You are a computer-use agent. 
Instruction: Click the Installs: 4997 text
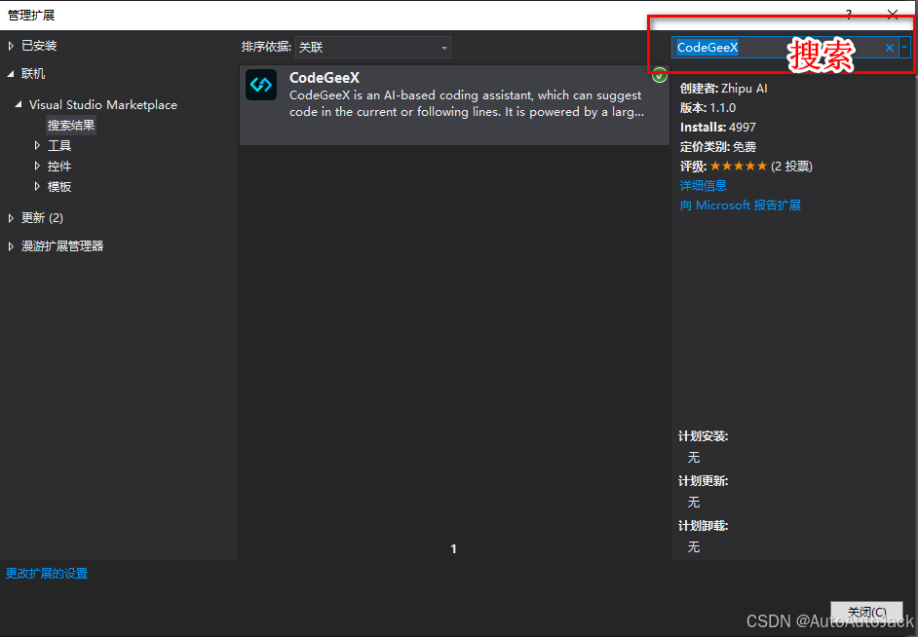[718, 127]
